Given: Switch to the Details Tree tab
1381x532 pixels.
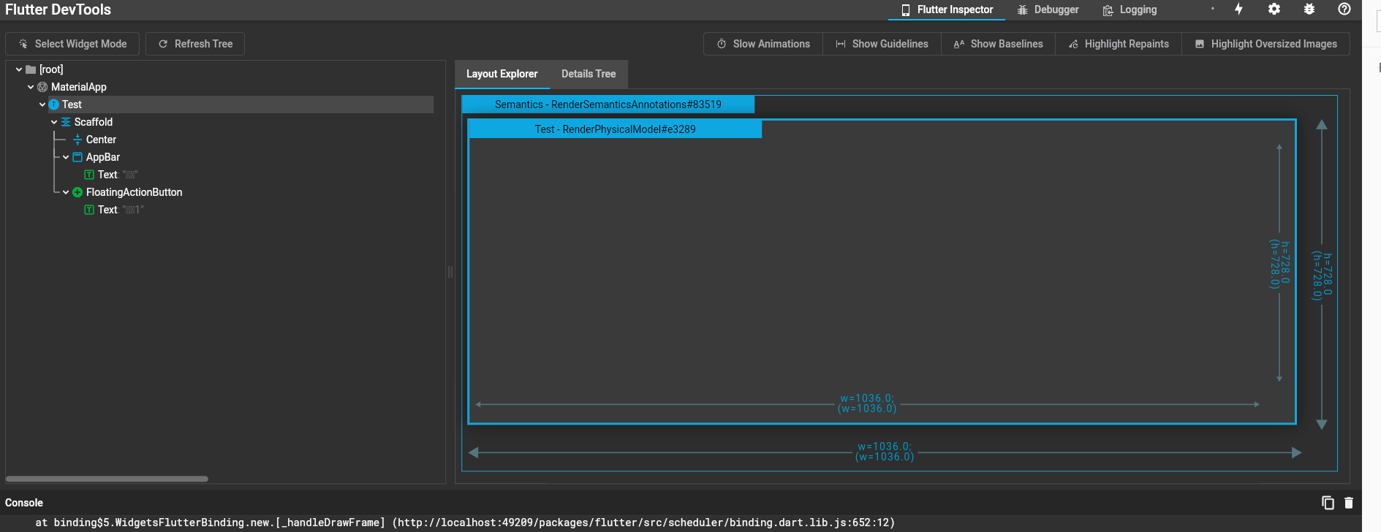Looking at the screenshot, I should coord(589,74).
